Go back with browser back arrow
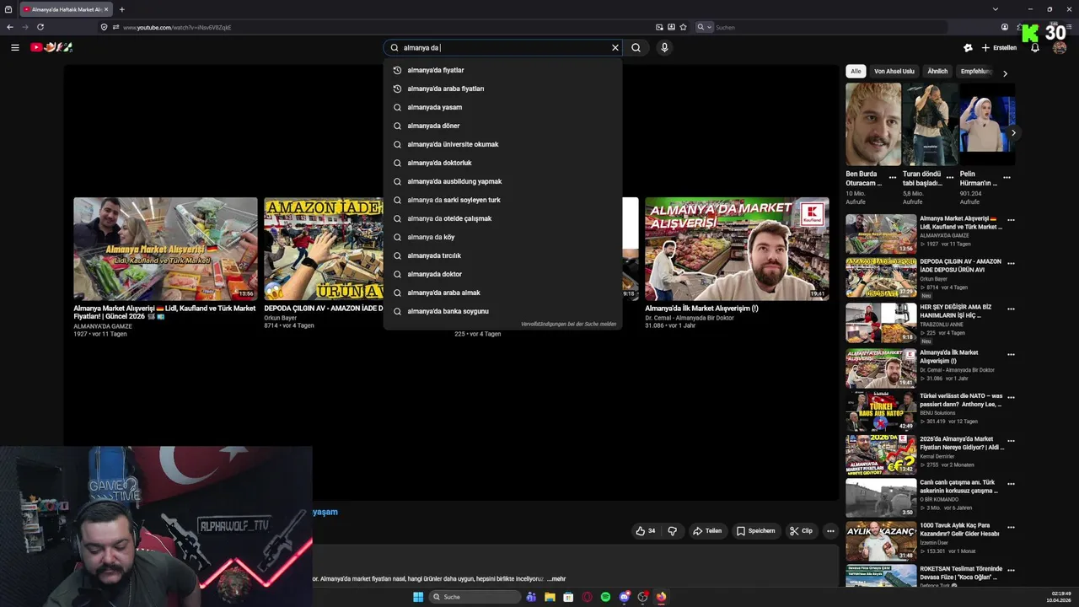Viewport: 1079px width, 607px height. coord(10,27)
